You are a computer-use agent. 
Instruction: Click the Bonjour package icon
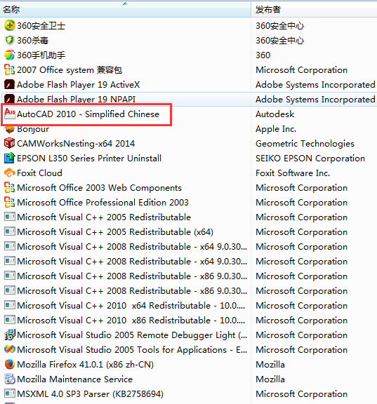click(10, 128)
